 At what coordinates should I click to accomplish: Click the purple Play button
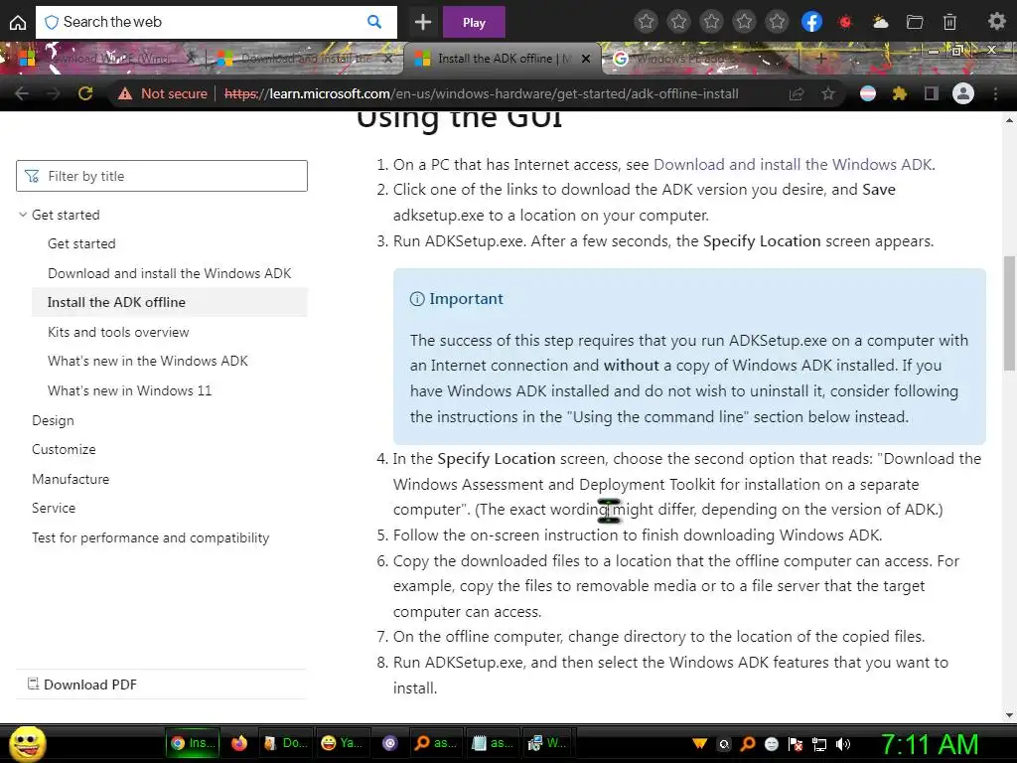point(474,23)
